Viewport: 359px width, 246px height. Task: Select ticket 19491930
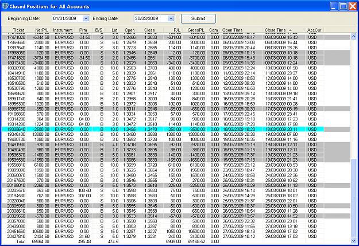click(x=16, y=145)
